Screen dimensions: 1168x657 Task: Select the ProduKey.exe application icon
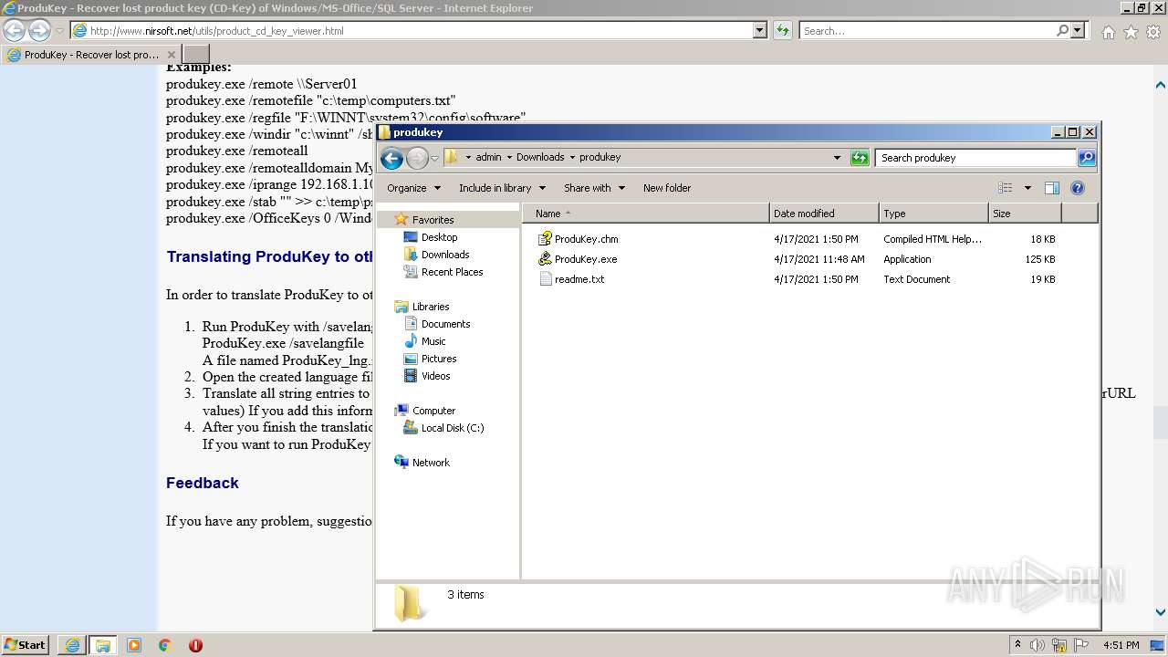(546, 259)
